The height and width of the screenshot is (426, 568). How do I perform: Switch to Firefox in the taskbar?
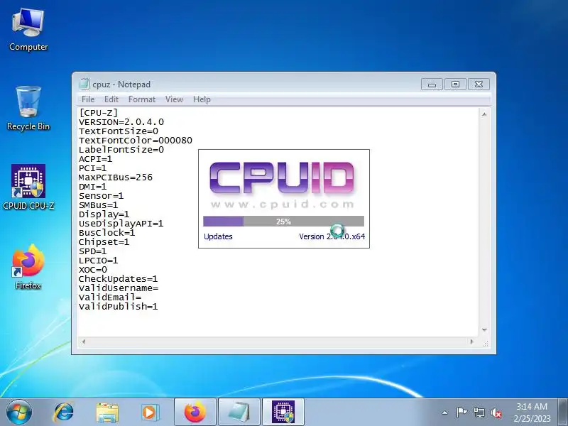point(195,412)
